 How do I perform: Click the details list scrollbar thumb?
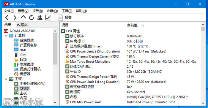coord(203,29)
